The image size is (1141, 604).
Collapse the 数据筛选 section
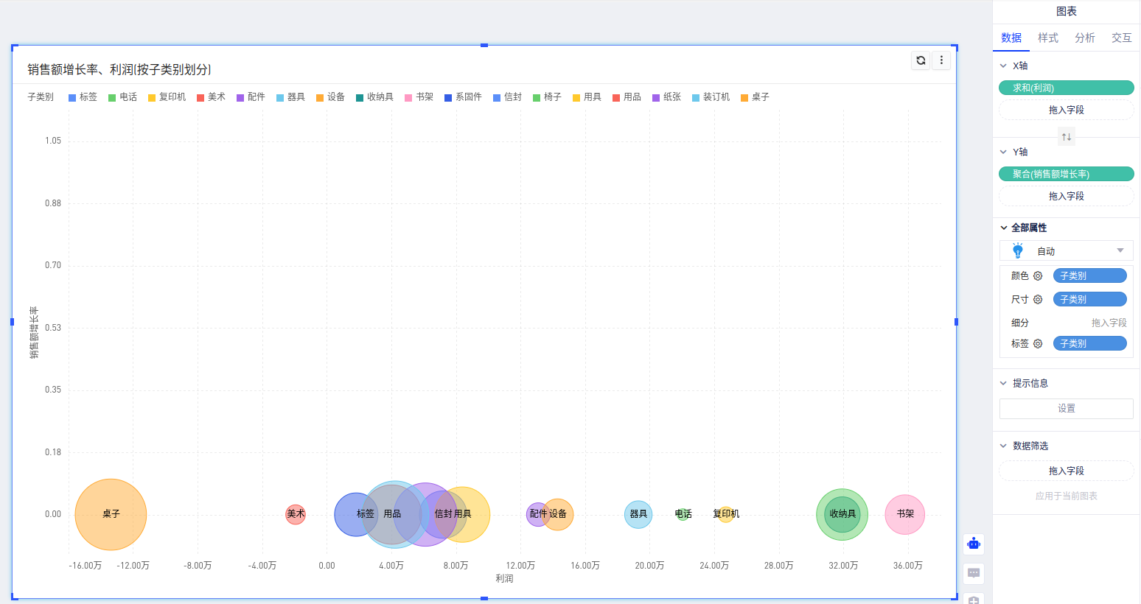click(x=1003, y=446)
